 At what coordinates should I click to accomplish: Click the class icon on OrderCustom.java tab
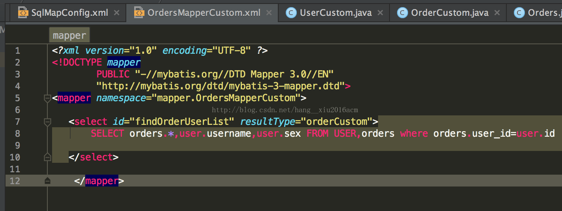coord(402,13)
